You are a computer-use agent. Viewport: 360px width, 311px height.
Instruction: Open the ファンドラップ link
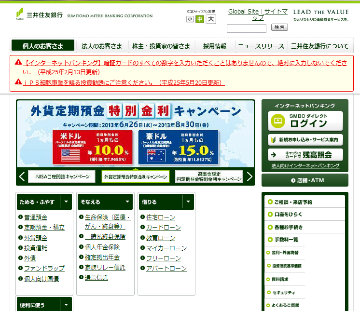point(44,268)
